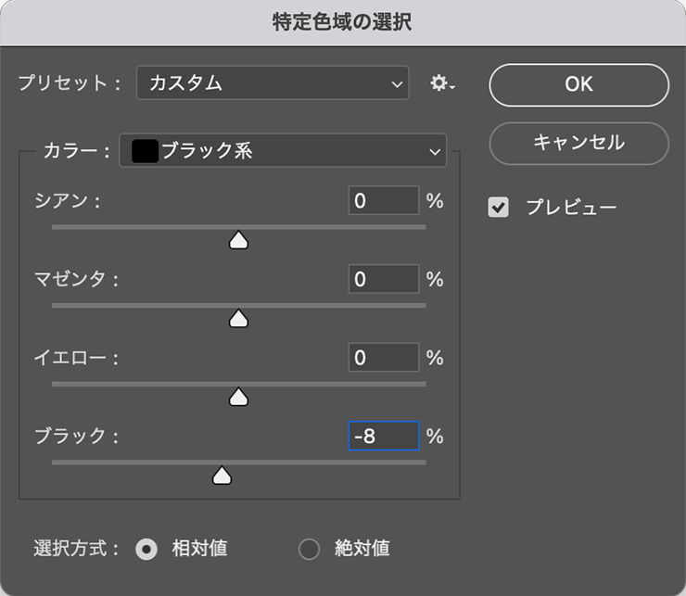Click the キャンセル button
The image size is (686, 596).
578,143
